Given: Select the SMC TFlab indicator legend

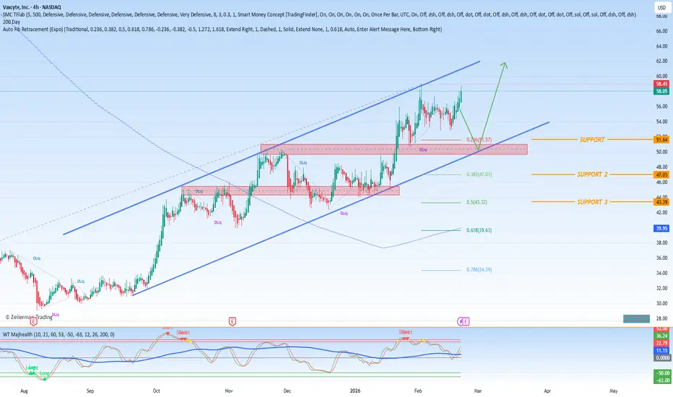Looking at the screenshot, I should pyautogui.click(x=319, y=14).
